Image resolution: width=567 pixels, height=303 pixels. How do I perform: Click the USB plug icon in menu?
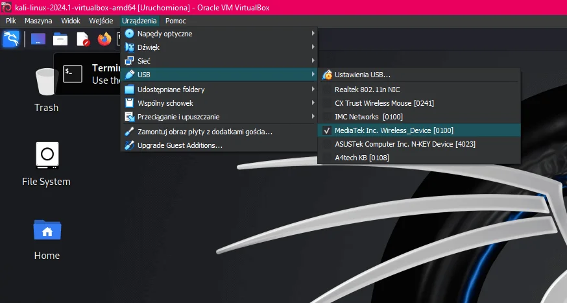point(130,75)
